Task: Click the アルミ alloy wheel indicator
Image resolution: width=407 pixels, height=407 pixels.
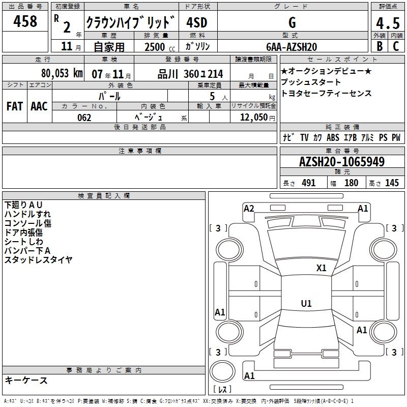Action: pos(367,137)
